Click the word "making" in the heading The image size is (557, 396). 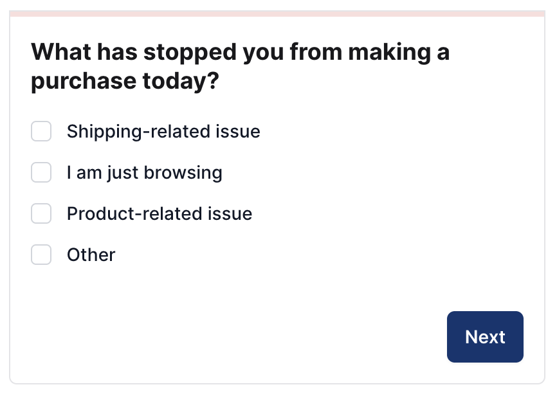[389, 53]
